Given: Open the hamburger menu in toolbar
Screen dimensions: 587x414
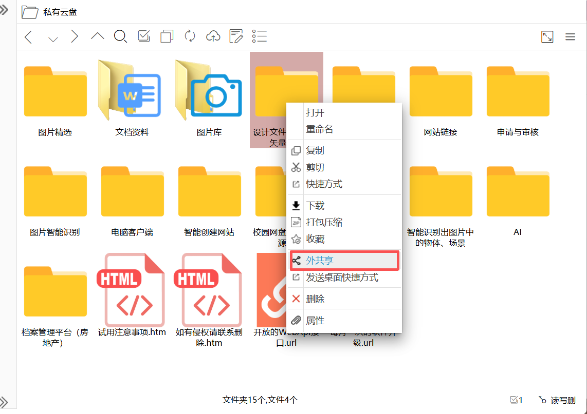Looking at the screenshot, I should pos(570,37).
